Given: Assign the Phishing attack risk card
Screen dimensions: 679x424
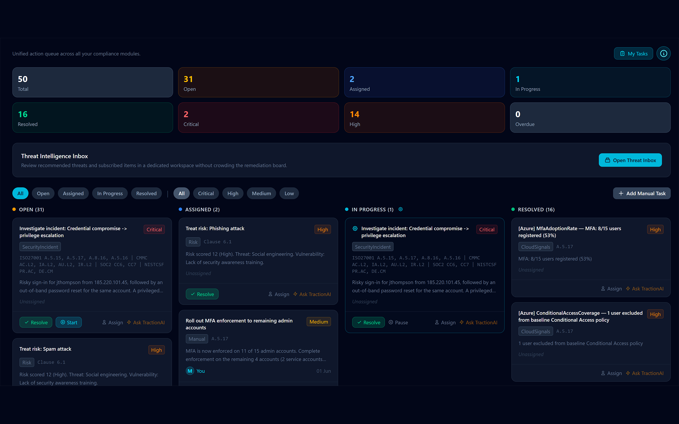Looking at the screenshot, I should [x=279, y=294].
